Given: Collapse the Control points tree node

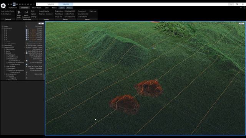Looking at the screenshot, I should coord(2,28).
